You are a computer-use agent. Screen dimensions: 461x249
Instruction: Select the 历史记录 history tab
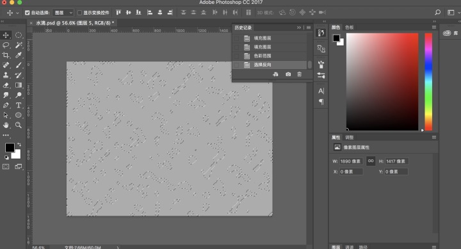point(243,28)
